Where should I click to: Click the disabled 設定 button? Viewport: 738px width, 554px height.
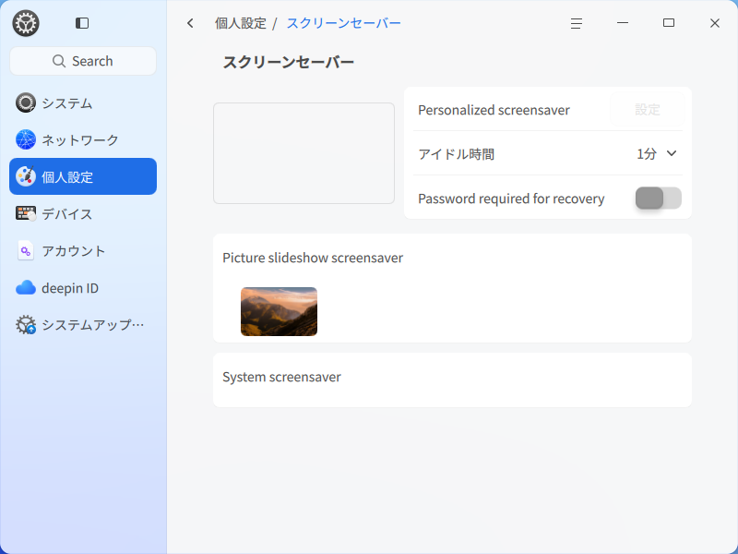648,110
